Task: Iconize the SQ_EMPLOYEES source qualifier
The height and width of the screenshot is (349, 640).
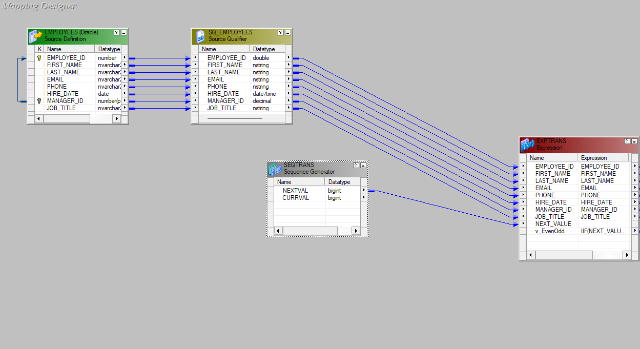Action: [x=287, y=32]
